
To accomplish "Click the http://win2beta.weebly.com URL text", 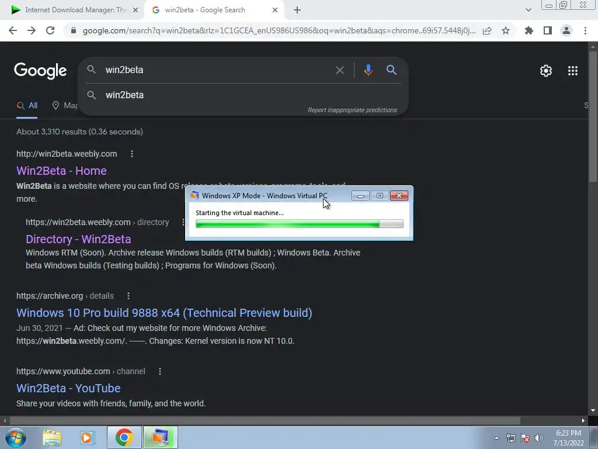I will pyautogui.click(x=67, y=154).
